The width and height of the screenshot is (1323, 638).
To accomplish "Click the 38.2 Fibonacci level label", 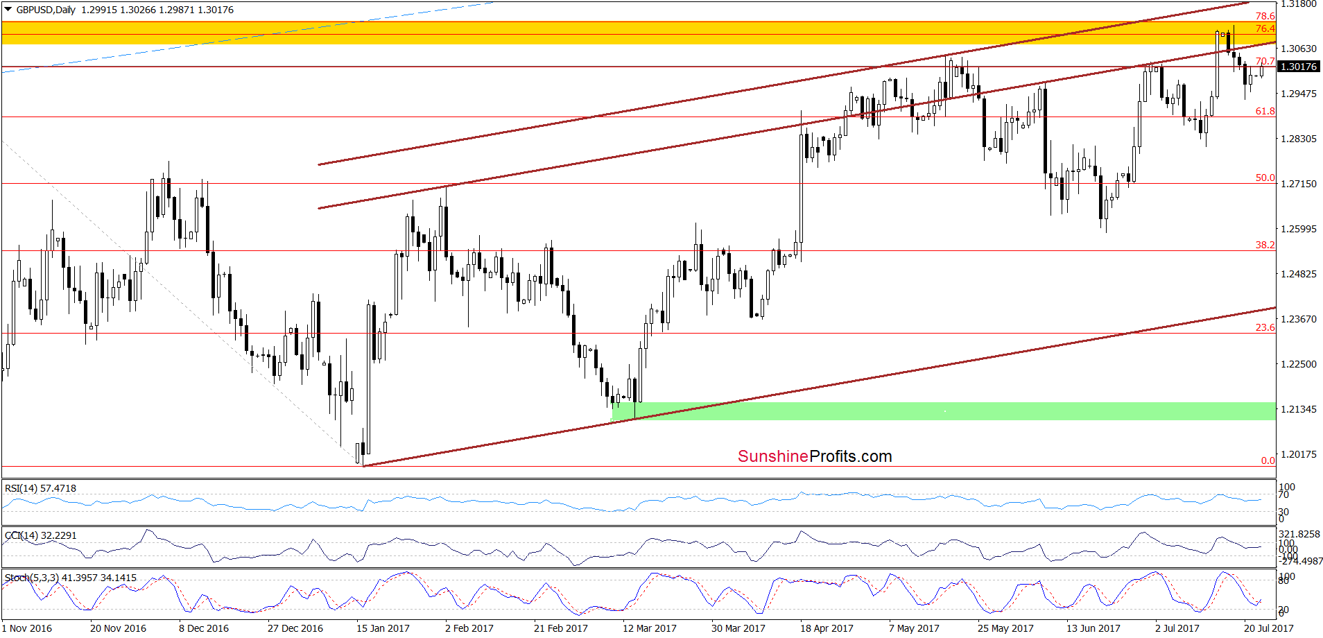I will click(1265, 245).
